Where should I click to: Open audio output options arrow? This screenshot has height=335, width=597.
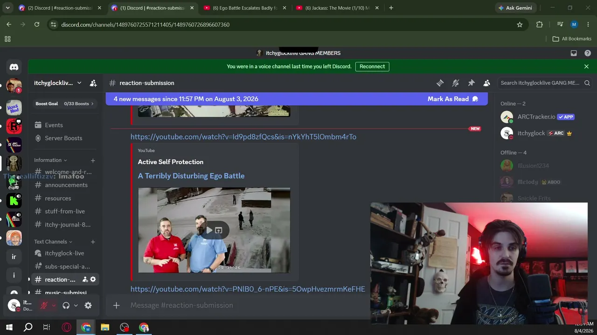[76, 306]
